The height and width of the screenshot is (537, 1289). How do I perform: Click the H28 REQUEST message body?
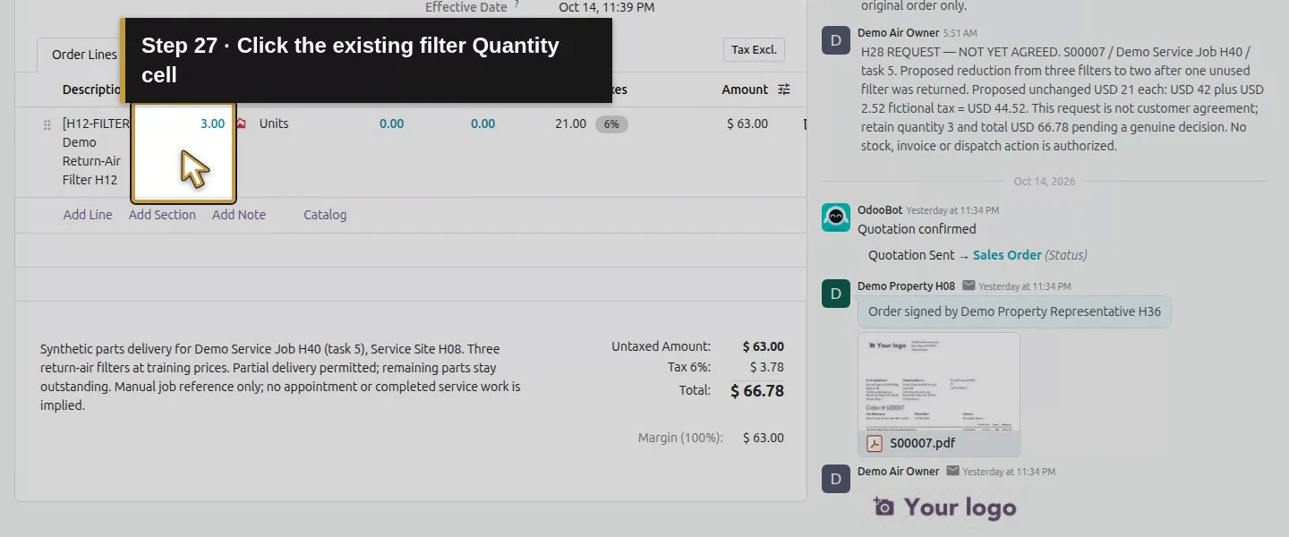point(1063,98)
